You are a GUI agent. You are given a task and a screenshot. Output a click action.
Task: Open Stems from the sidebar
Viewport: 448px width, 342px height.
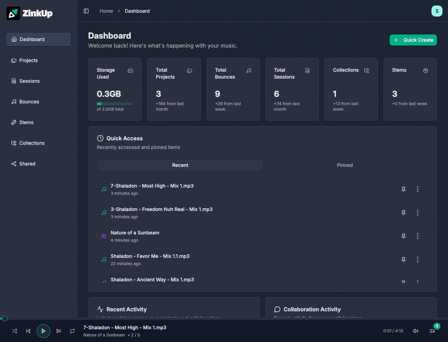[26, 122]
